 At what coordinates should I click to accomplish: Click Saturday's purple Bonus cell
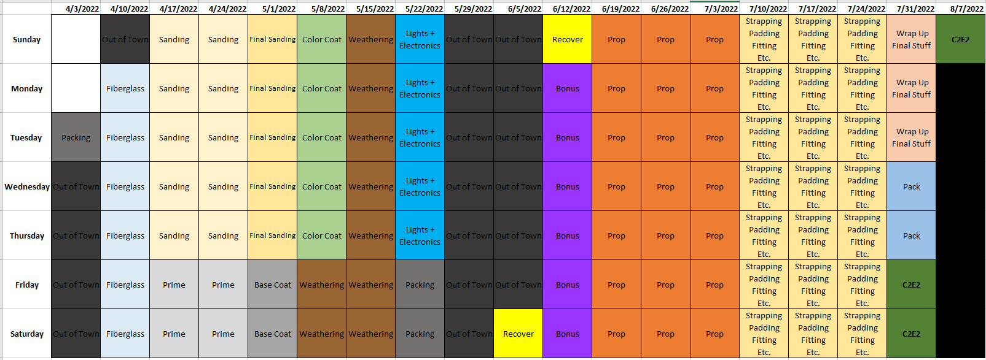pyautogui.click(x=567, y=334)
